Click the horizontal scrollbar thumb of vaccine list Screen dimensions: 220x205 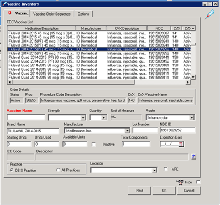[74, 82]
